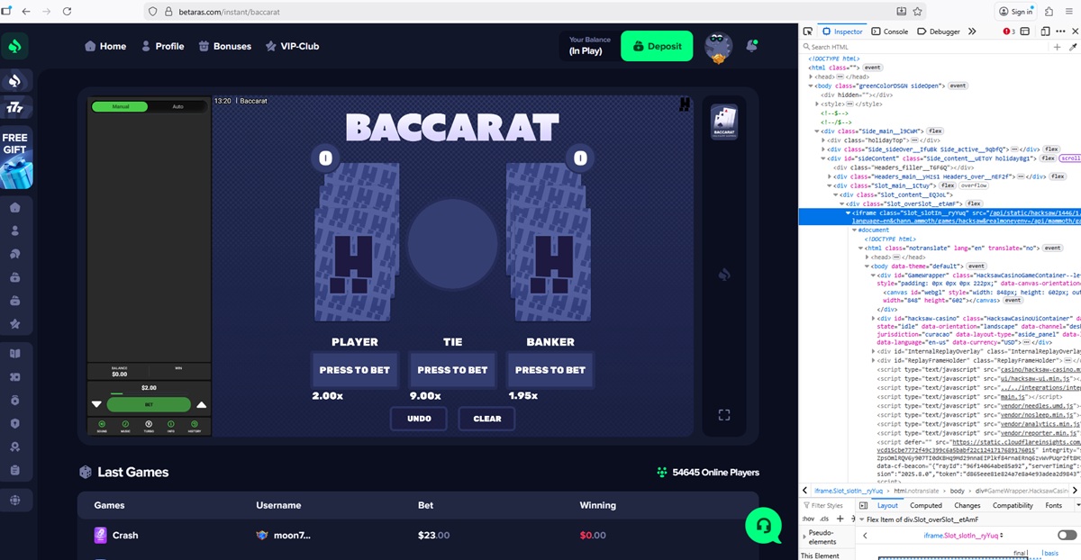Open fullscreen mode for the game

[723, 414]
